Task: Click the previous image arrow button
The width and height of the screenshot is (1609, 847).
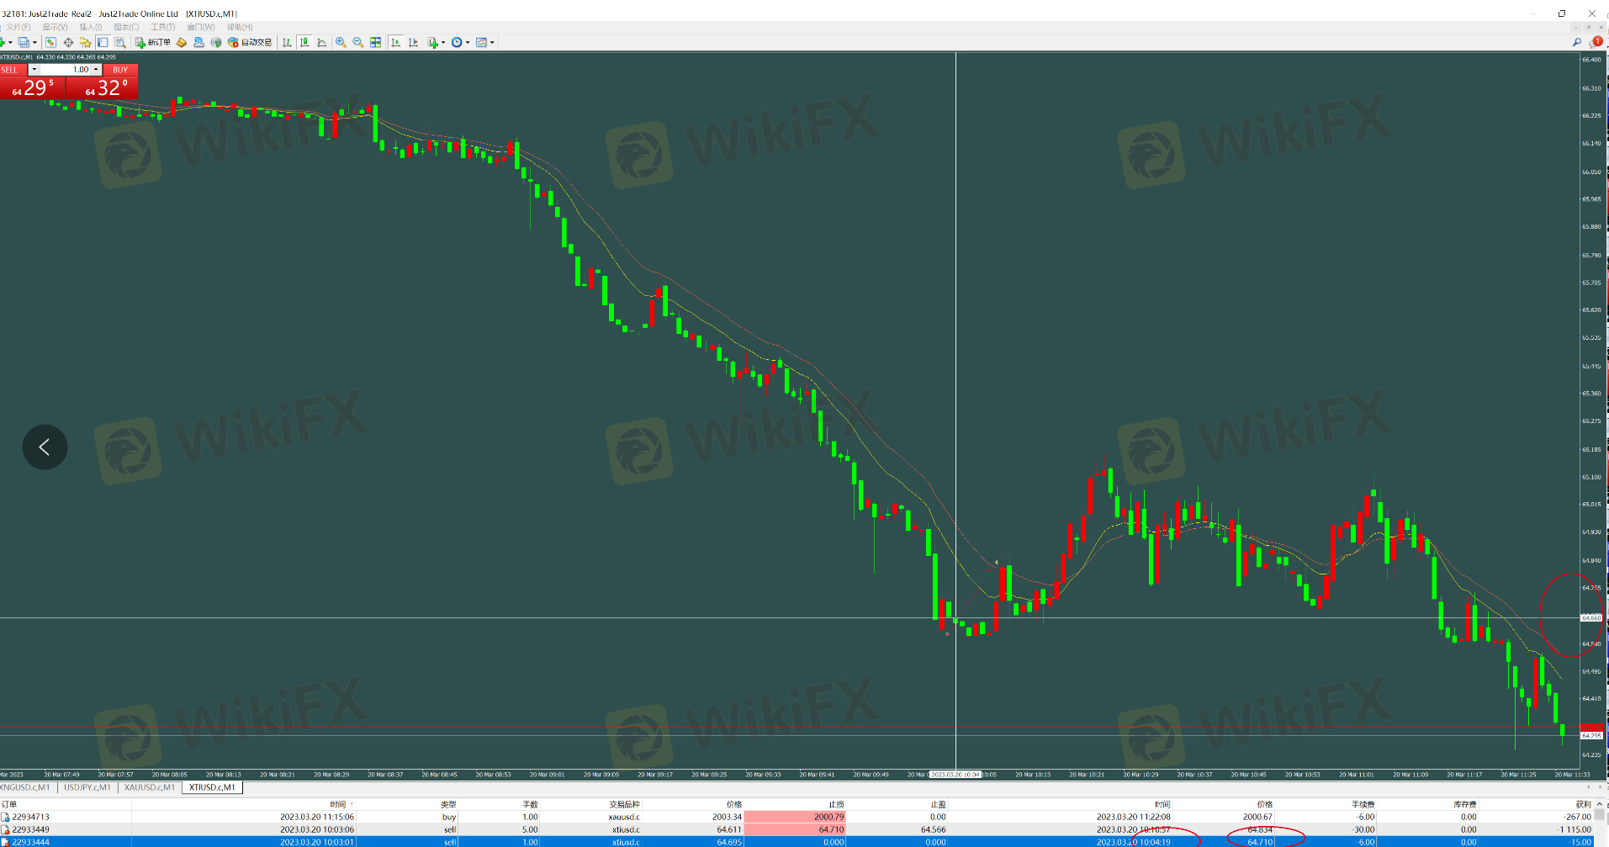Action: (x=45, y=447)
